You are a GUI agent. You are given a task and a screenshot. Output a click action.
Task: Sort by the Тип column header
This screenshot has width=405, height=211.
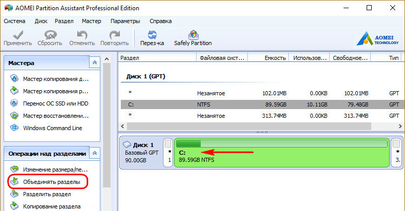click(387, 58)
